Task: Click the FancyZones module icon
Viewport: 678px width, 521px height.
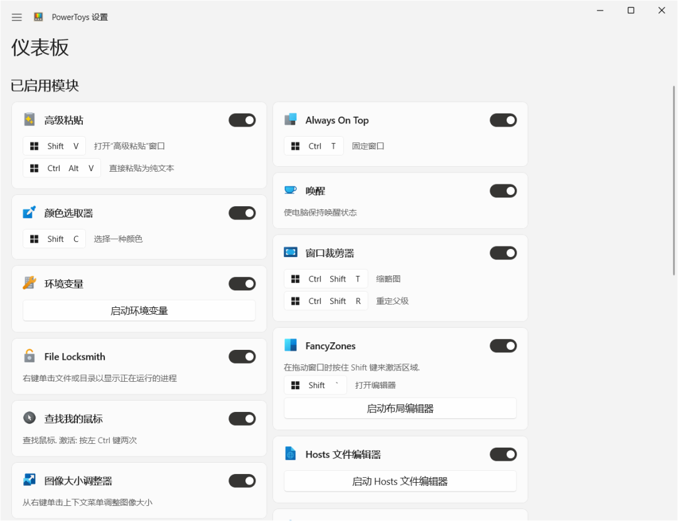Action: click(291, 345)
